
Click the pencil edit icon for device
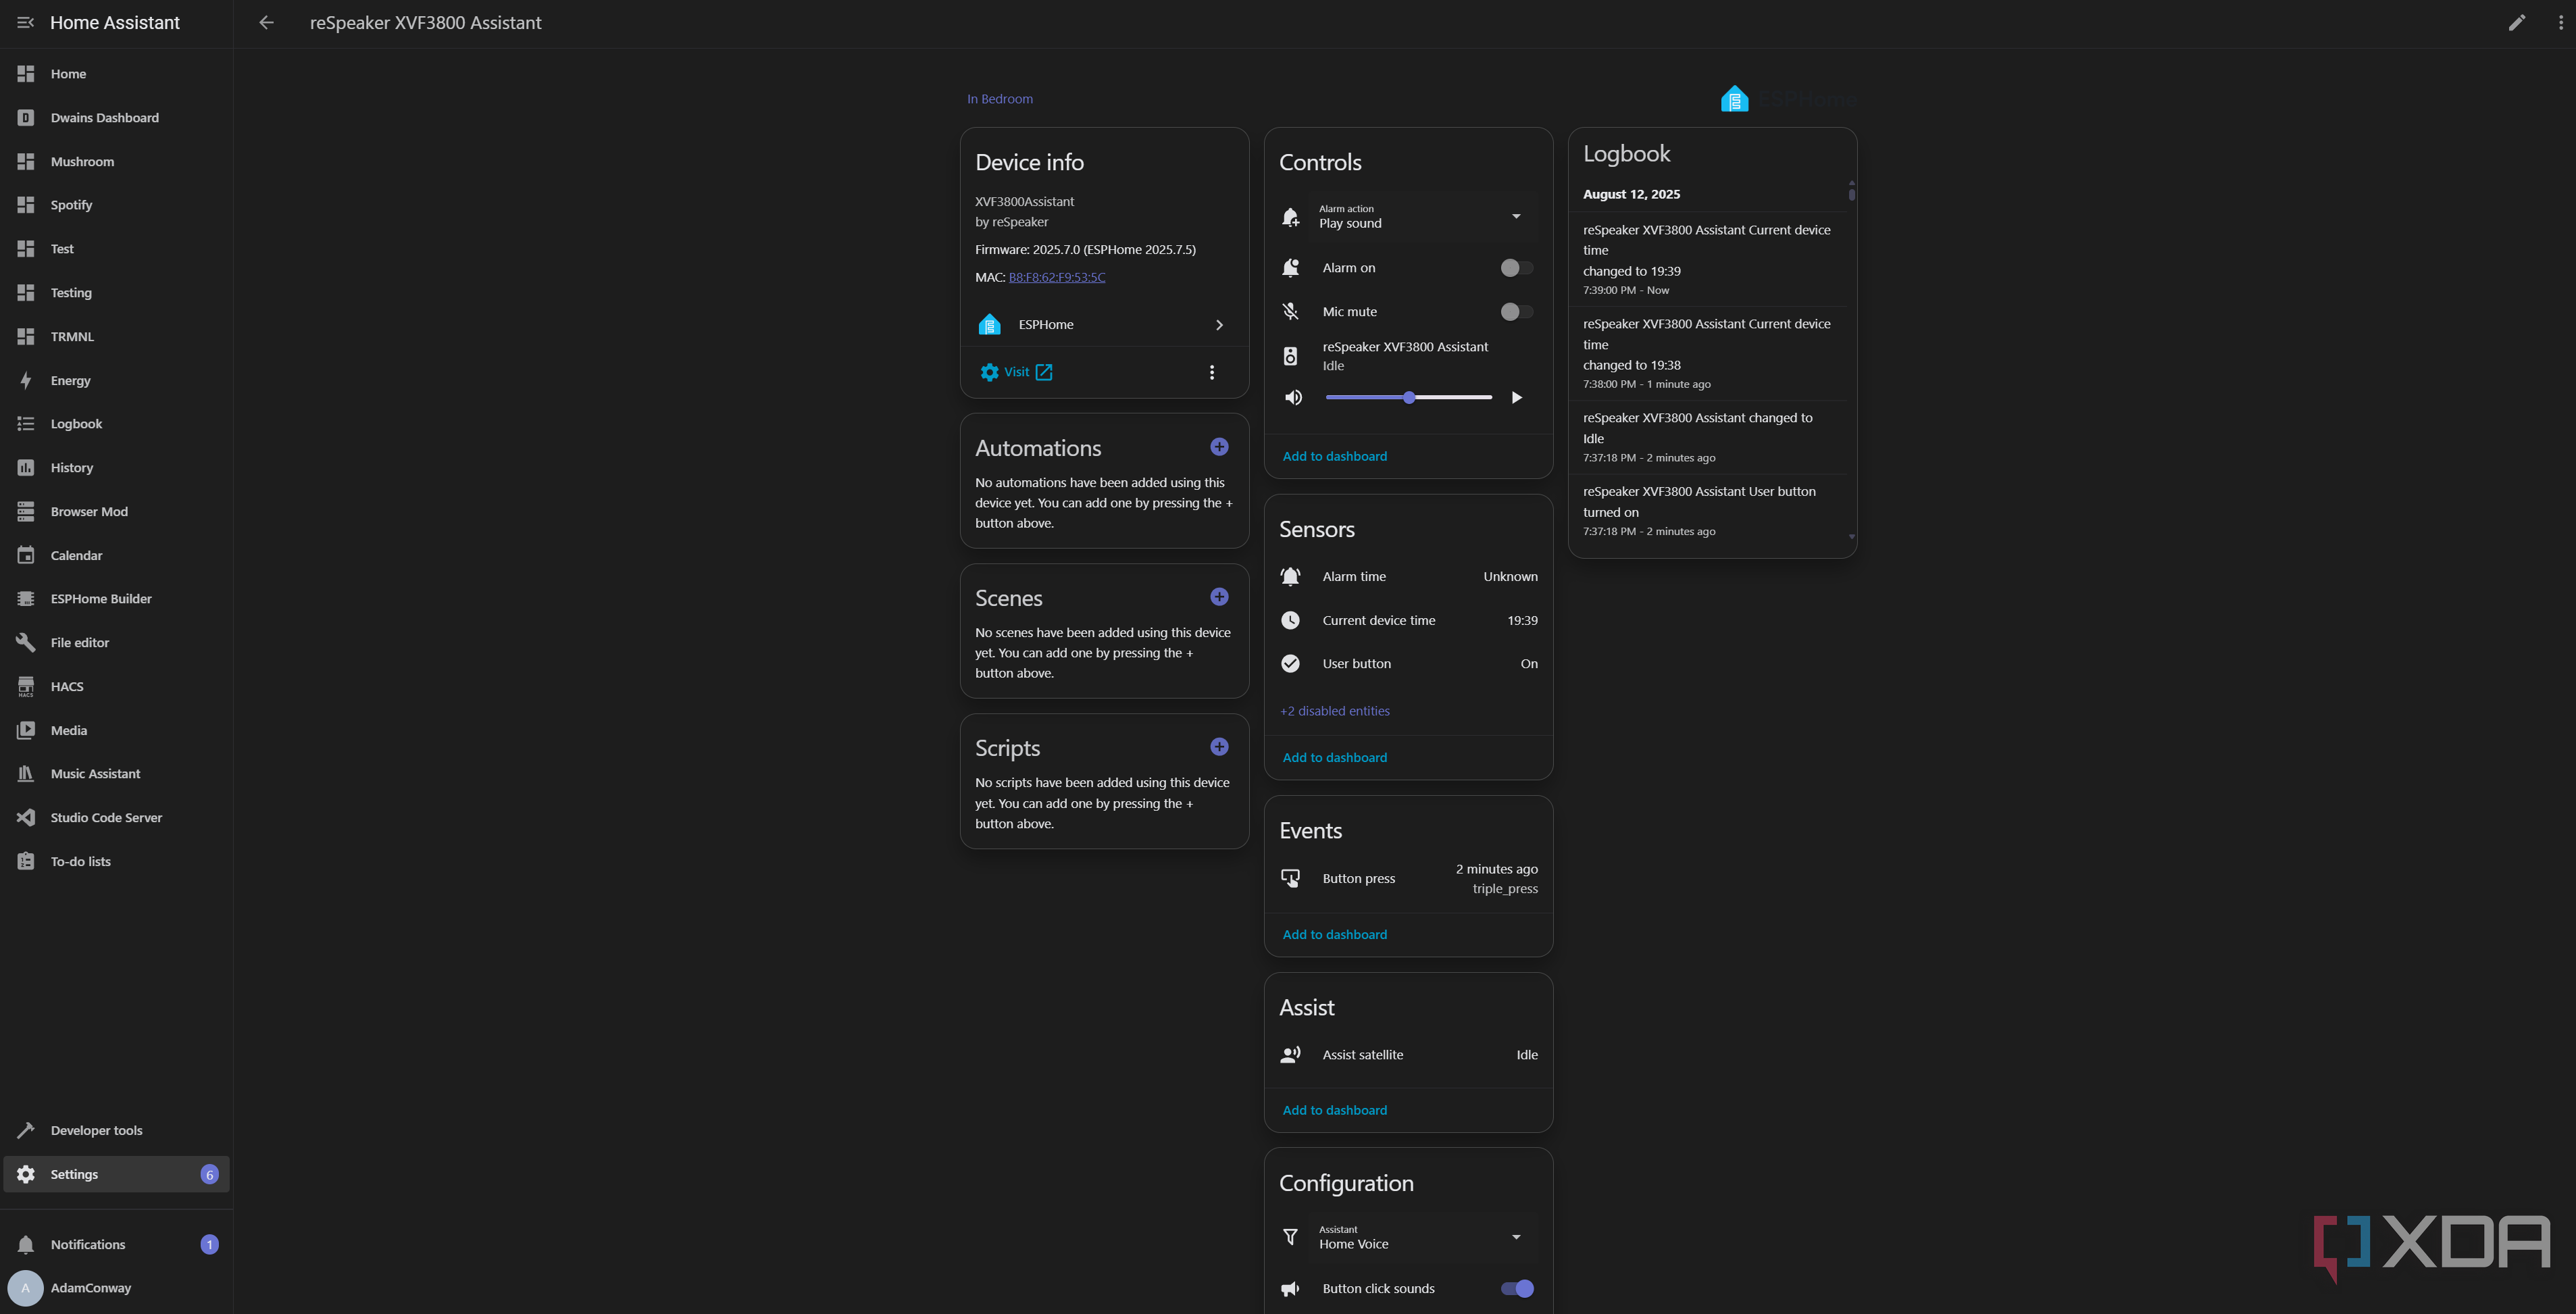pos(2516,22)
